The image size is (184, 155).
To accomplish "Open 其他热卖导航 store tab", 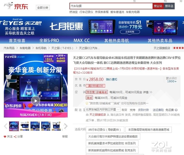I will pos(117,40).
